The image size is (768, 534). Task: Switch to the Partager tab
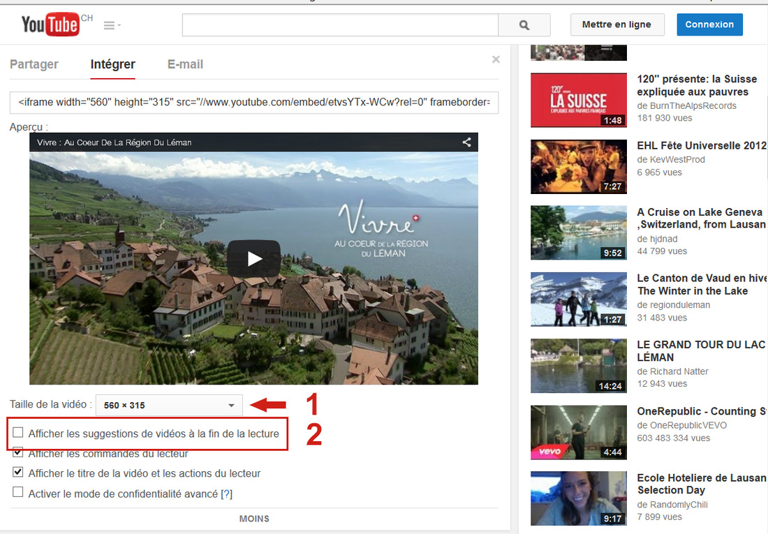34,64
